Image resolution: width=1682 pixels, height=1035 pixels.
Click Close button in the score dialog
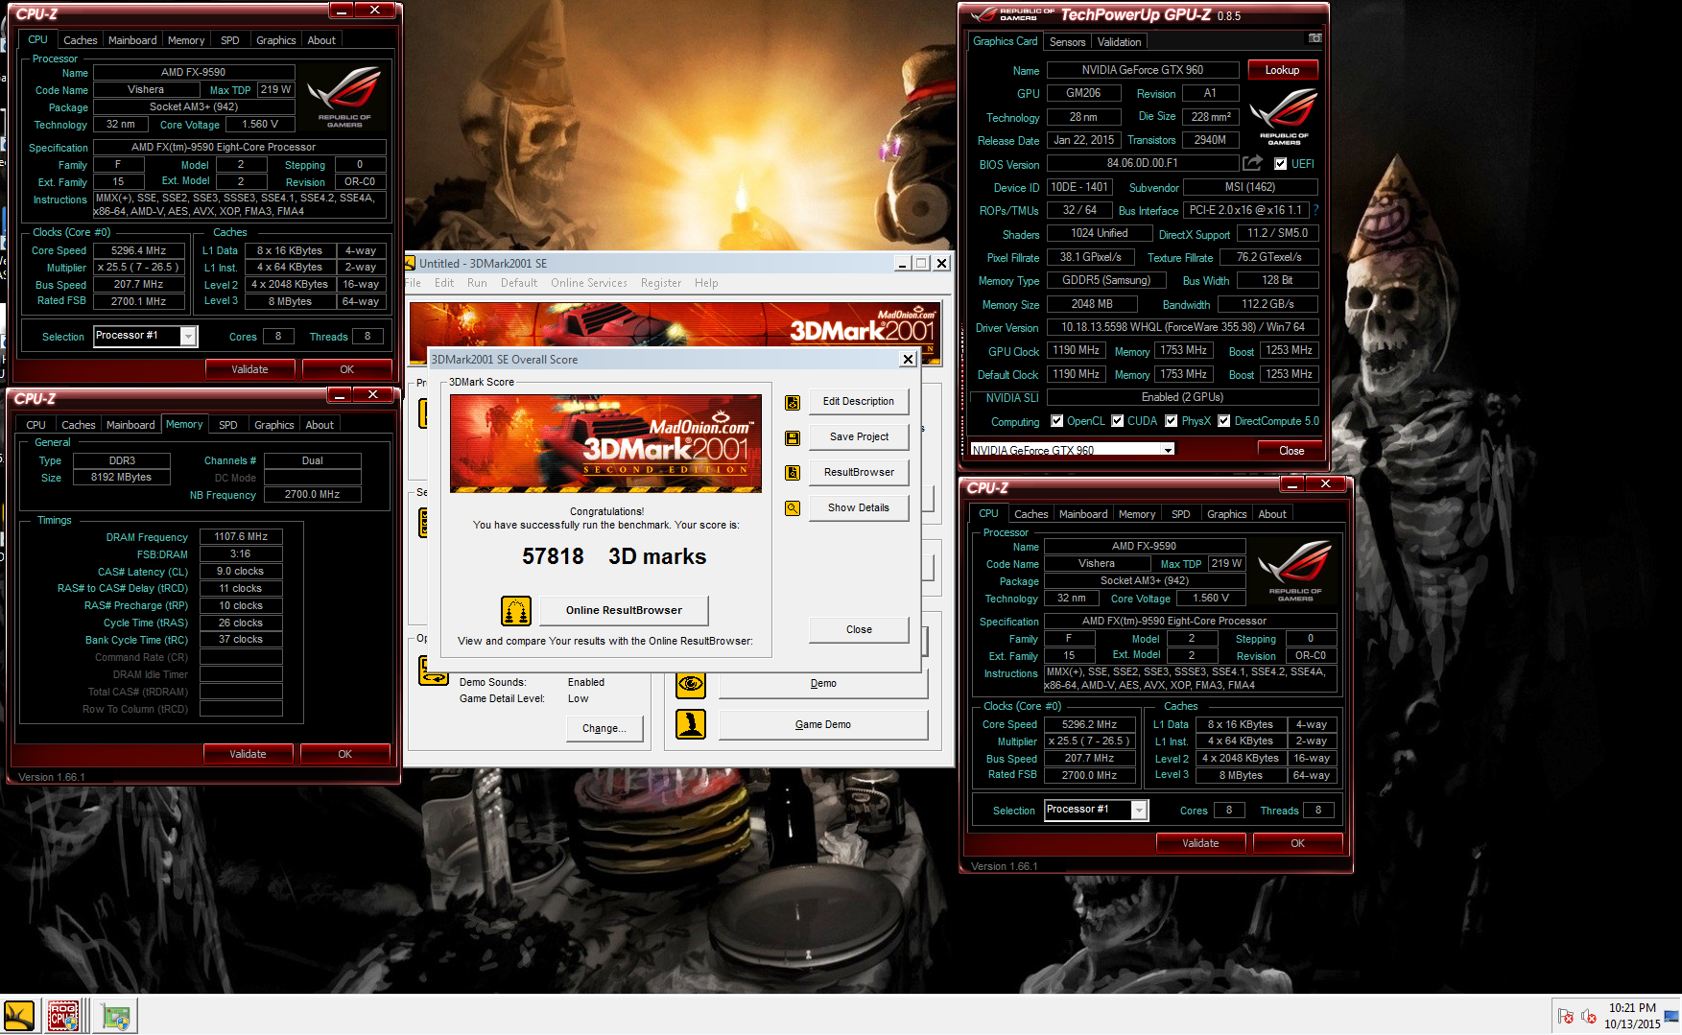[859, 630]
